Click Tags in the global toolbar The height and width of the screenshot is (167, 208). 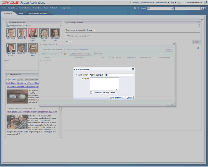coord(46,8)
